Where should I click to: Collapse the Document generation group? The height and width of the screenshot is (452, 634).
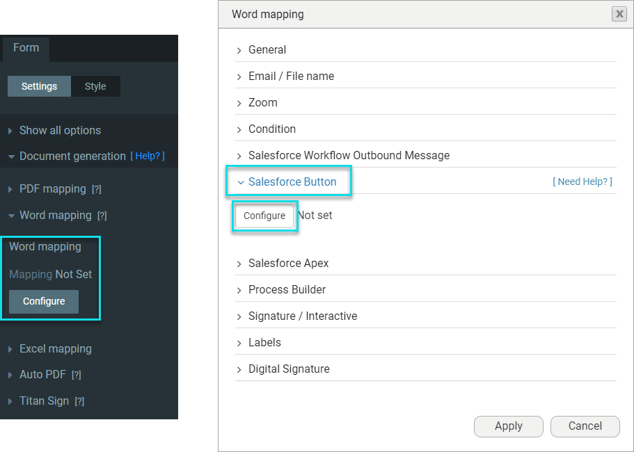pos(72,156)
